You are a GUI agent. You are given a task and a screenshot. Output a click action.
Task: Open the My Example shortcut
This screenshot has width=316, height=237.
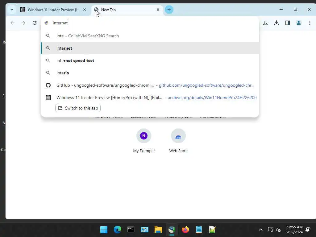coord(144,141)
